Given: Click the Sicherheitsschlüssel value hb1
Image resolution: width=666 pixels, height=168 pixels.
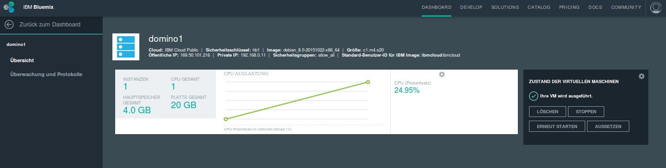Looking at the screenshot, I should 256,50.
